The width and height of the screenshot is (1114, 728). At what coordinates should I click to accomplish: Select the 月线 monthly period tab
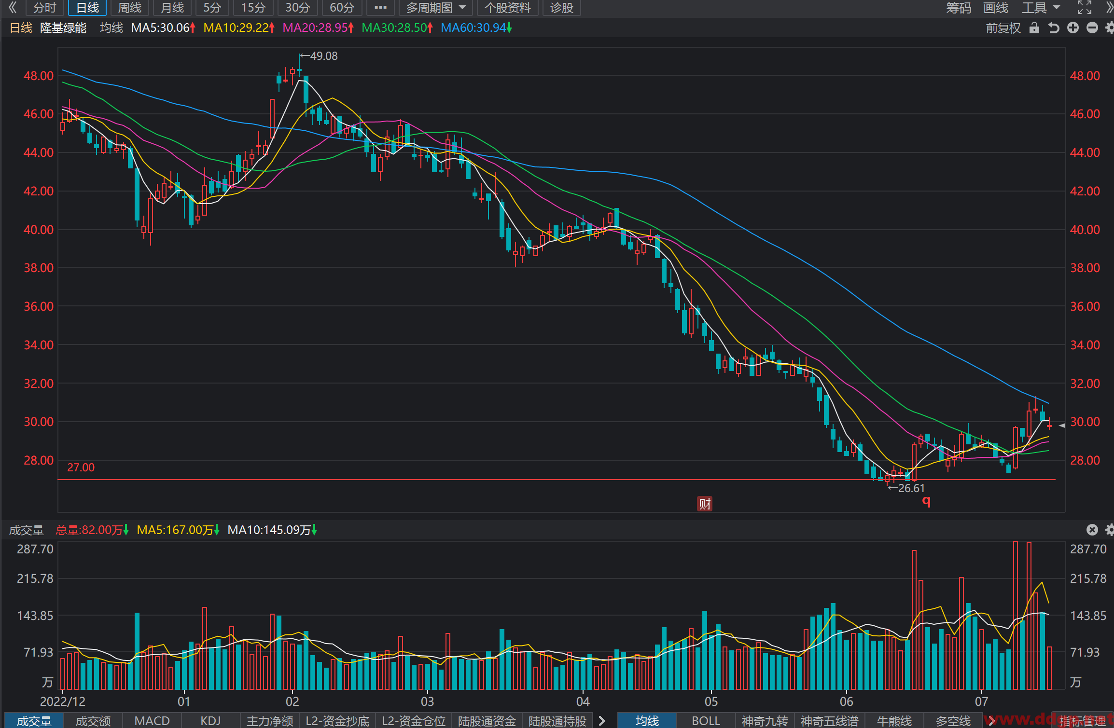point(172,8)
